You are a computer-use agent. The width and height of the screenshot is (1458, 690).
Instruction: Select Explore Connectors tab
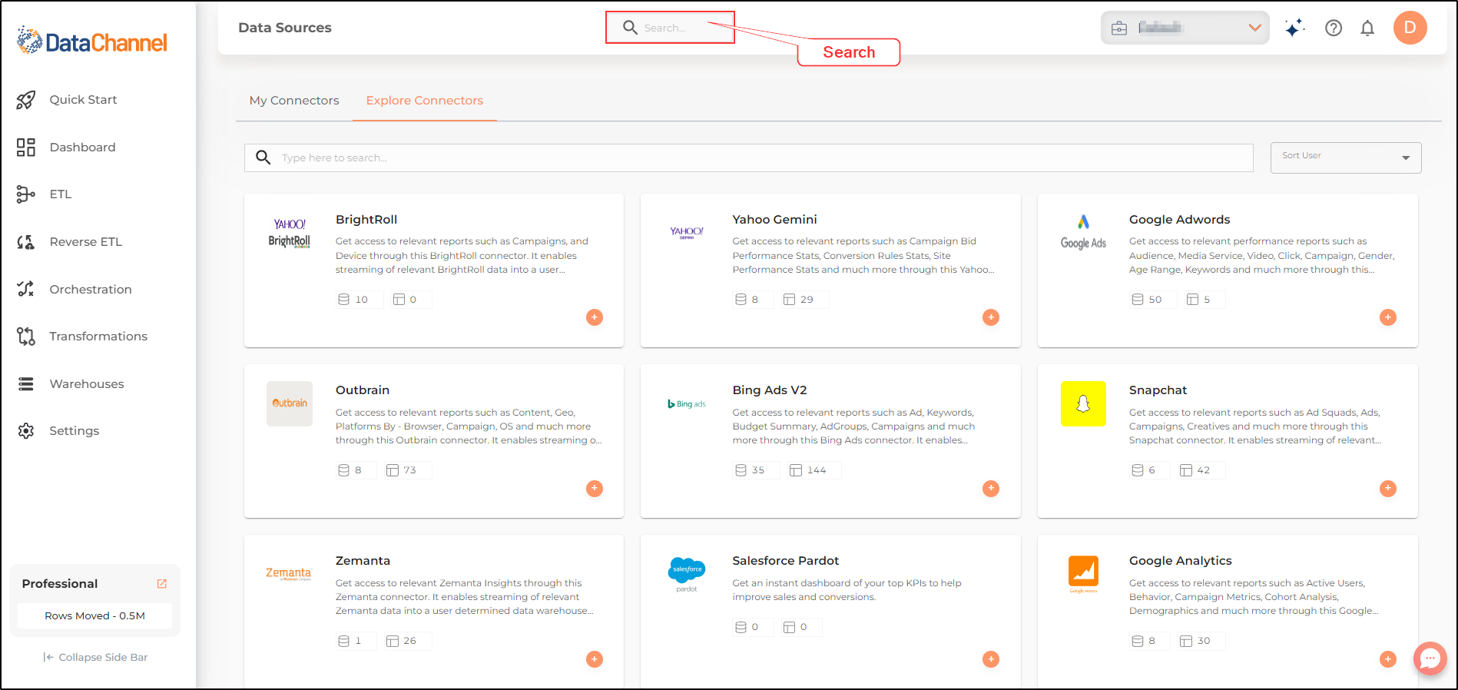tap(425, 101)
